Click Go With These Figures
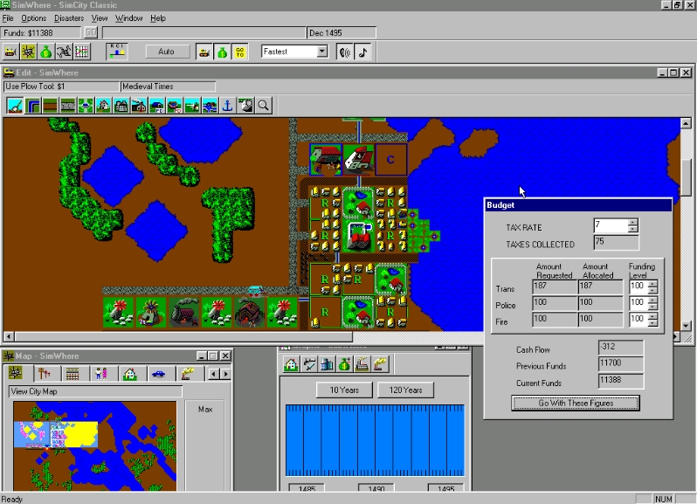The width and height of the screenshot is (697, 504). [x=576, y=403]
